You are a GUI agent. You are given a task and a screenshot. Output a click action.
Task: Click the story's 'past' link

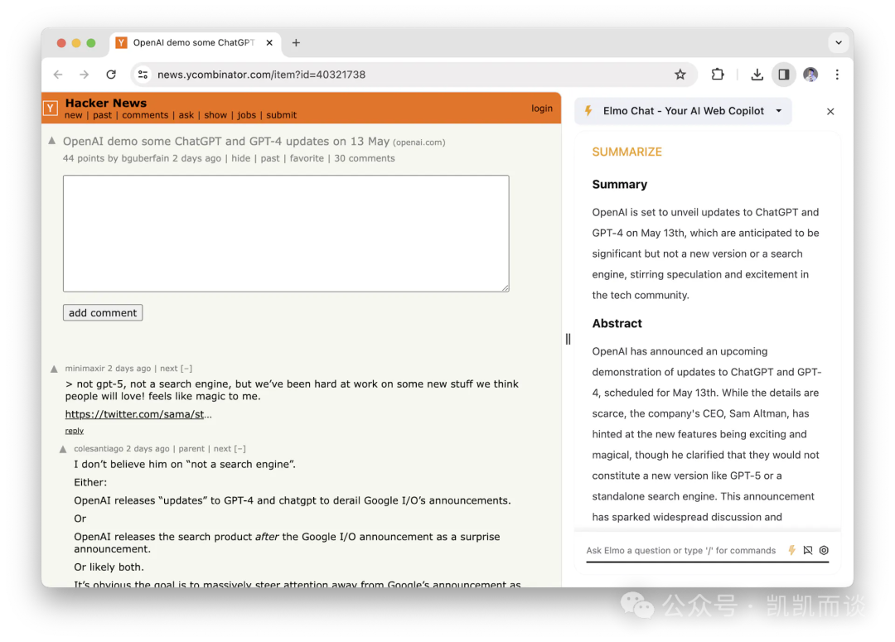(270, 159)
